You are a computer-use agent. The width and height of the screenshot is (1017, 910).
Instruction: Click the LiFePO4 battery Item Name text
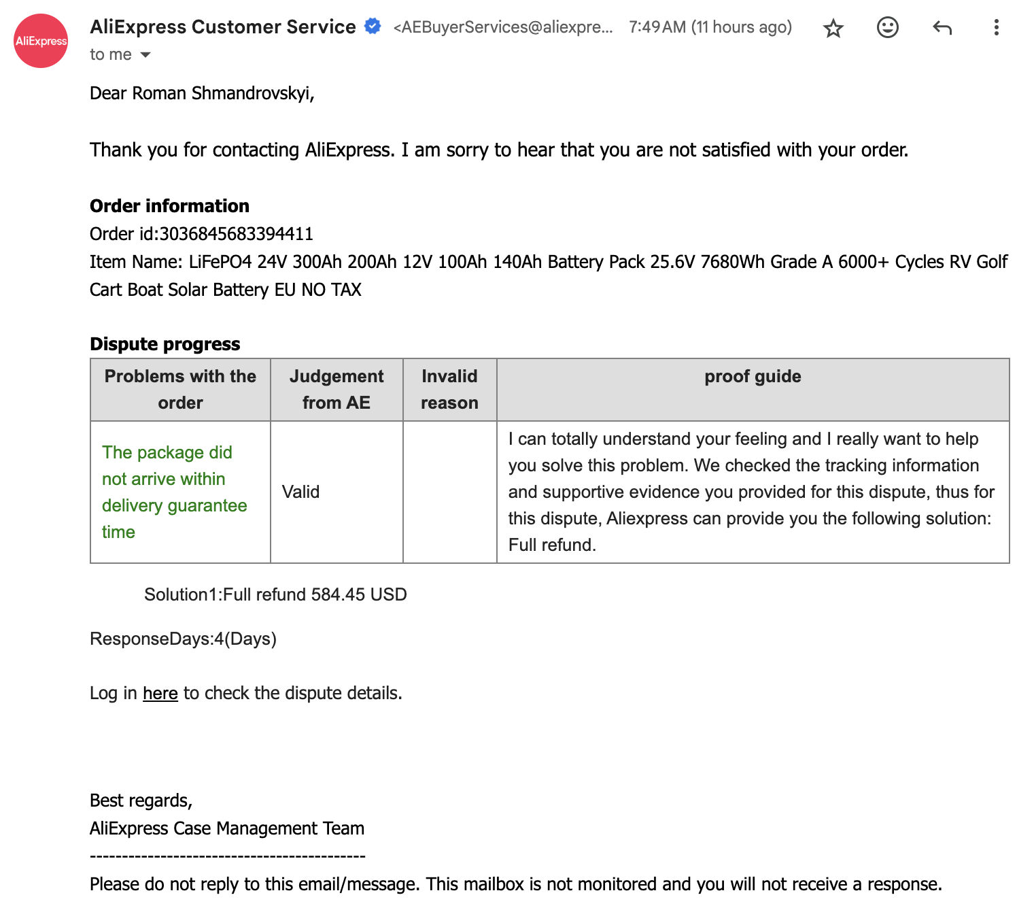(549, 275)
